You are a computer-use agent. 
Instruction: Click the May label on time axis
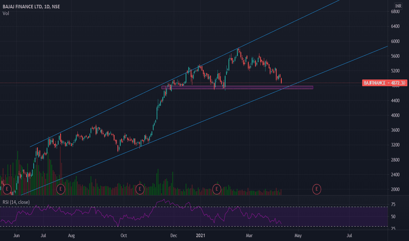pyautogui.click(x=298, y=236)
